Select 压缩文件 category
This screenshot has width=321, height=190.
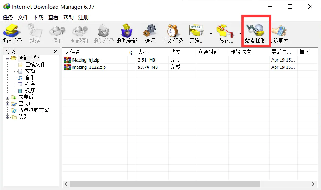(35, 65)
